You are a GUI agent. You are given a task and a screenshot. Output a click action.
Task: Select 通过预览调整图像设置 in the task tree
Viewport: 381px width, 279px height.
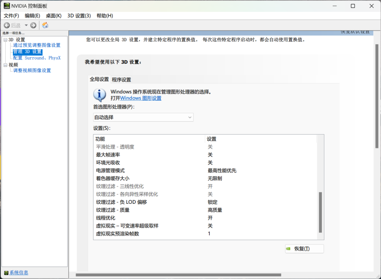point(37,45)
